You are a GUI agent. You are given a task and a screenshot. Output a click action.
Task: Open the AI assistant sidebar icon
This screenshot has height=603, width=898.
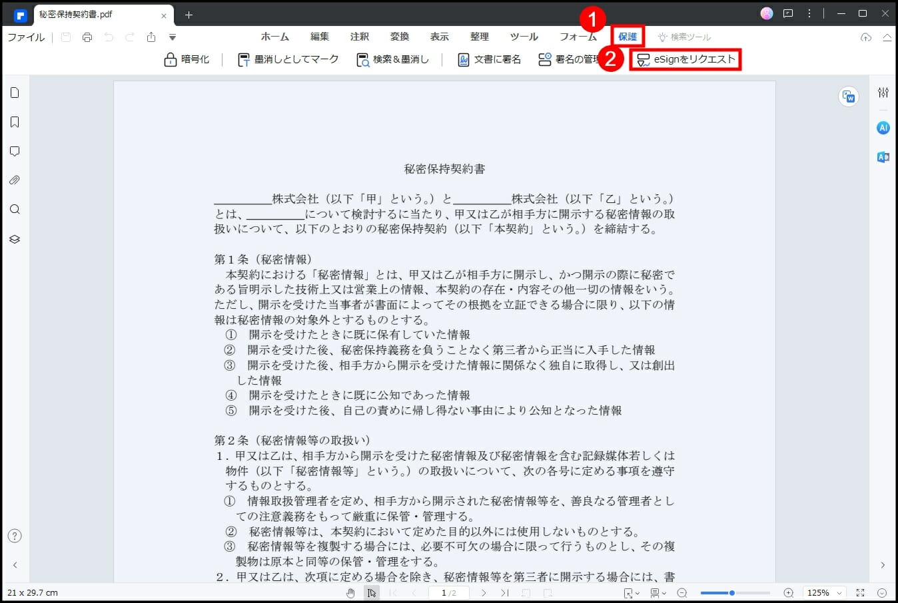click(x=883, y=128)
